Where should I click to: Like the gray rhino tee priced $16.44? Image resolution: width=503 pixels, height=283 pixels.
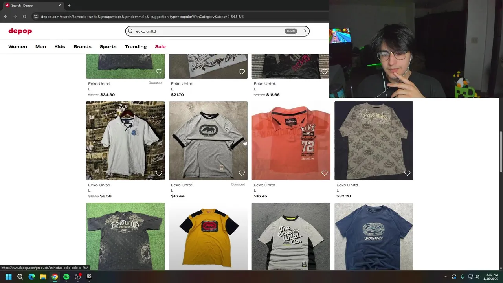(x=242, y=173)
